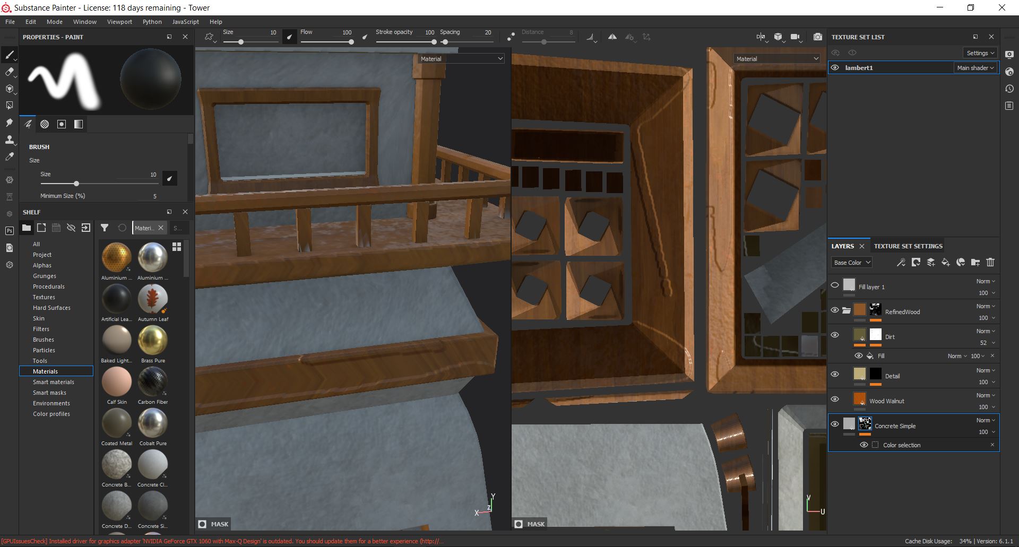Switch to Texture Set Settings tab
This screenshot has width=1019, height=547.
(x=908, y=246)
